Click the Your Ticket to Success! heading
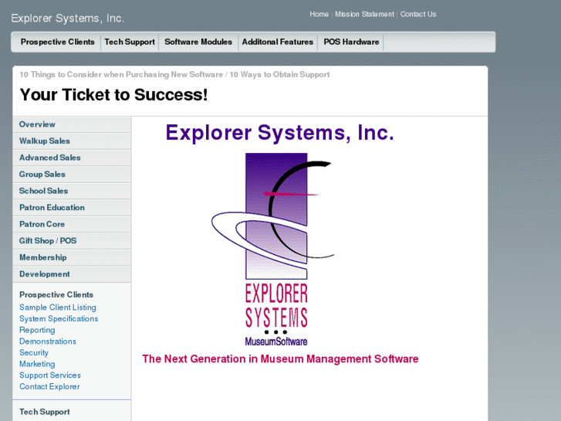Screen dimensions: 561x421 pos(113,95)
